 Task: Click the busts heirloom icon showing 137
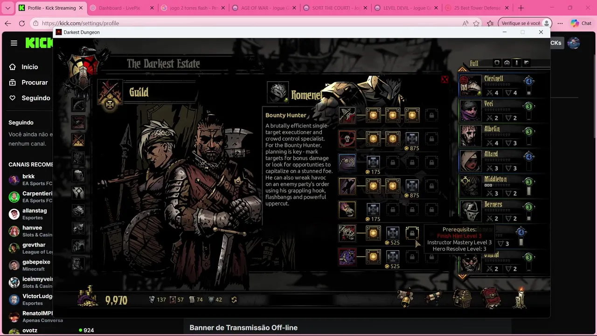pos(152,300)
